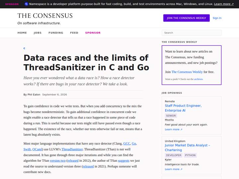Open The Consensus Weekly link in sidebar box
This screenshot has width=239, height=179.
[x=187, y=72]
